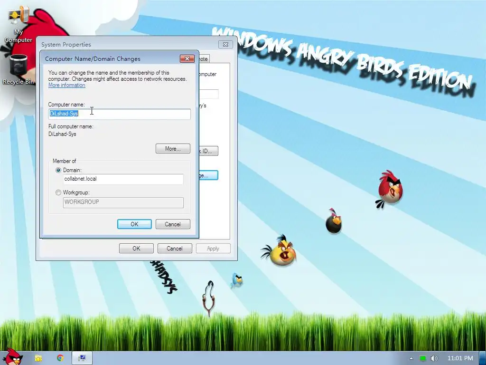Image resolution: width=486 pixels, height=365 pixels.
Task: Open My Computer desktop icon
Action: tap(19, 25)
